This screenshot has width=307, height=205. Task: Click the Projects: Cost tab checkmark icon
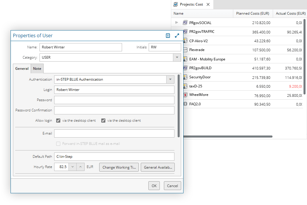point(176,4)
